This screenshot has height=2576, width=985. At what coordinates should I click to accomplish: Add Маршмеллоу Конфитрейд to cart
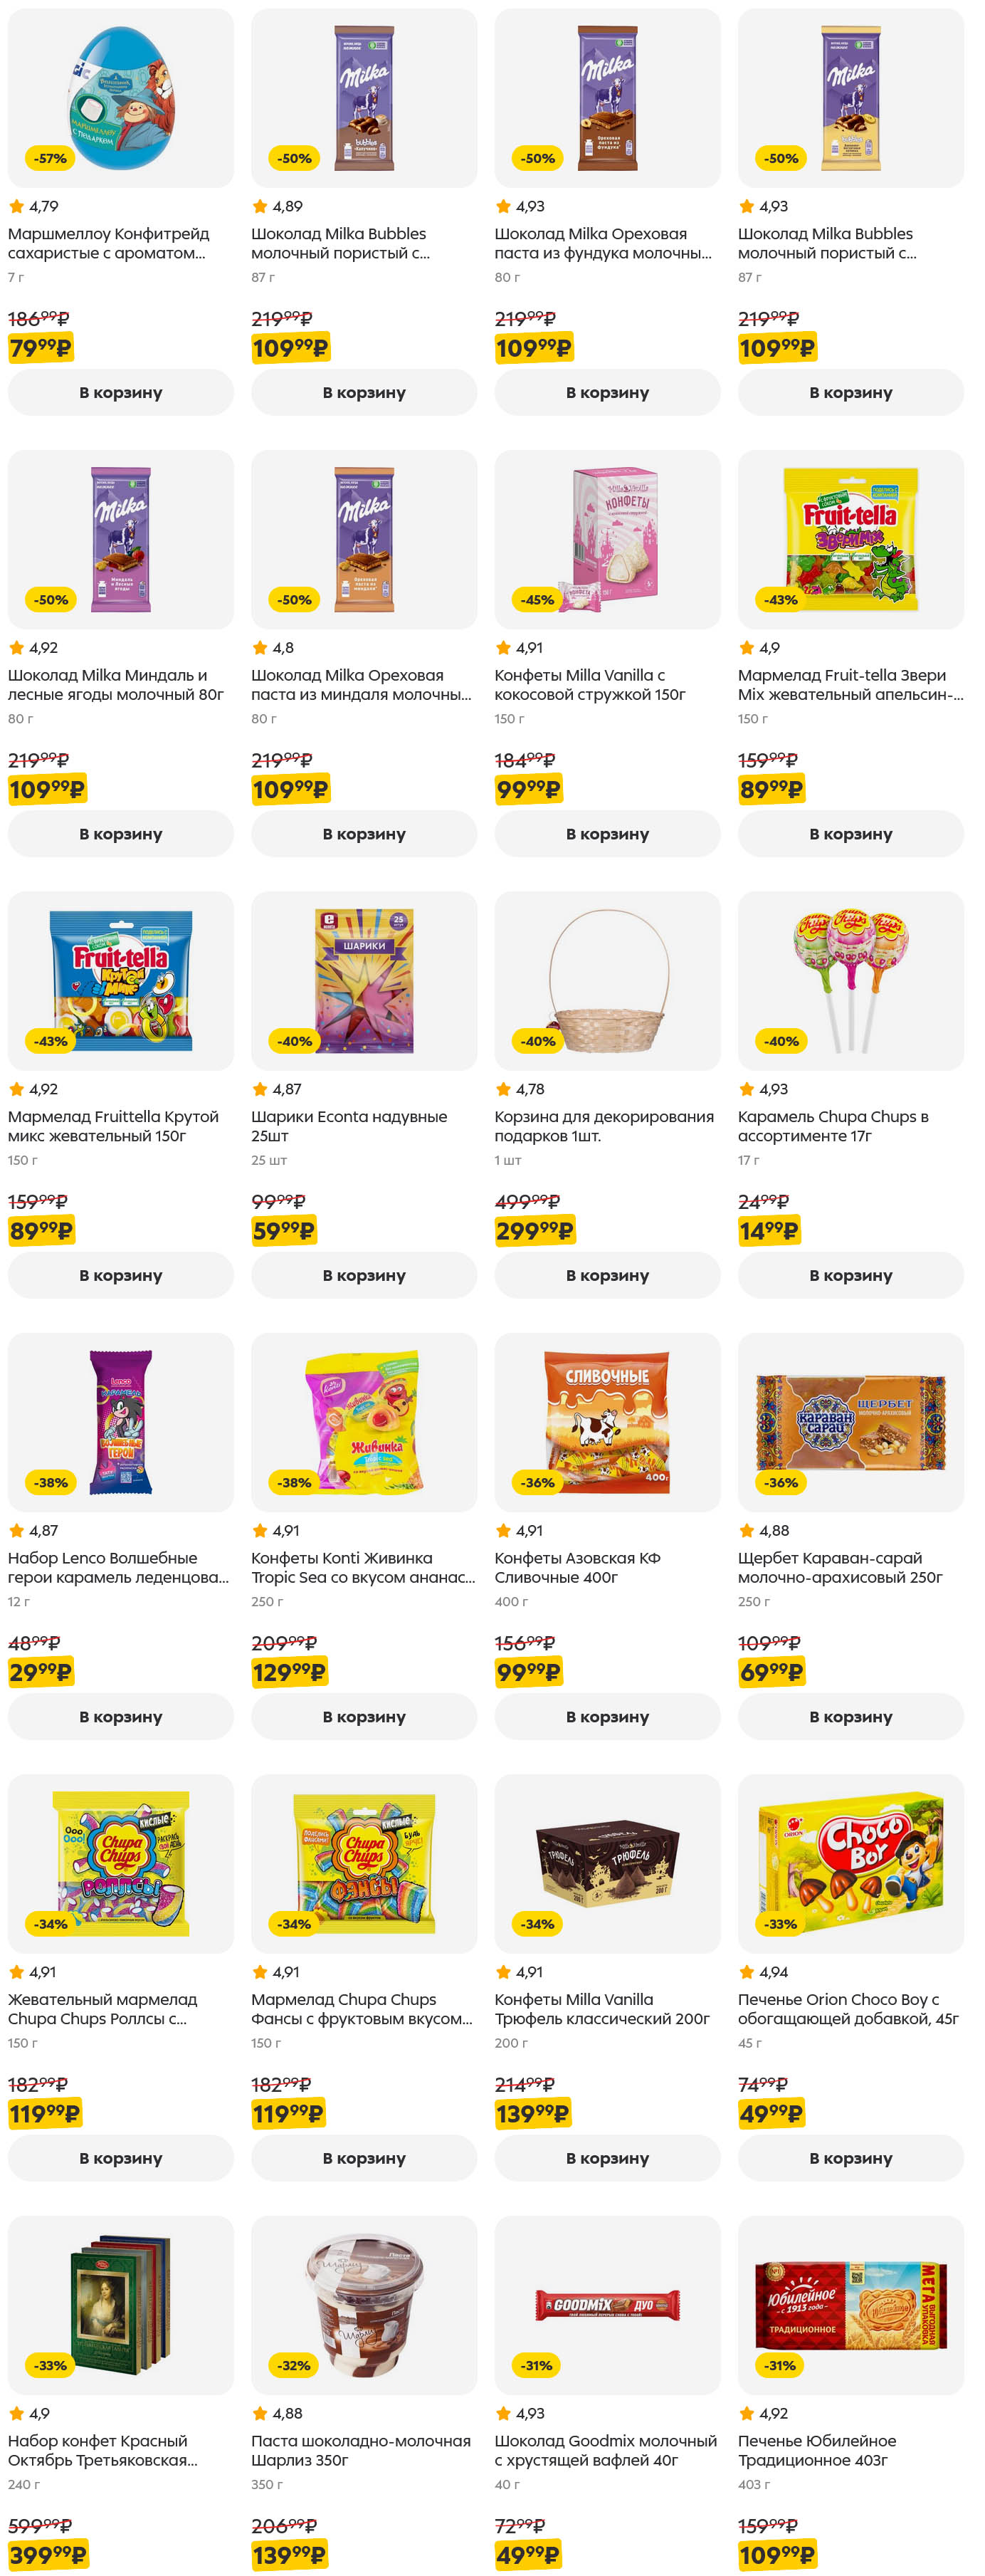(x=120, y=393)
